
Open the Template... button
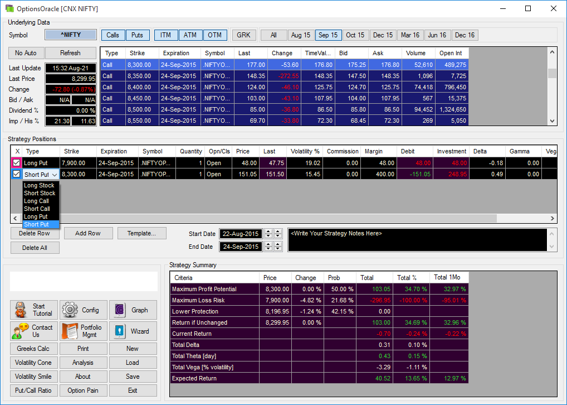(141, 233)
